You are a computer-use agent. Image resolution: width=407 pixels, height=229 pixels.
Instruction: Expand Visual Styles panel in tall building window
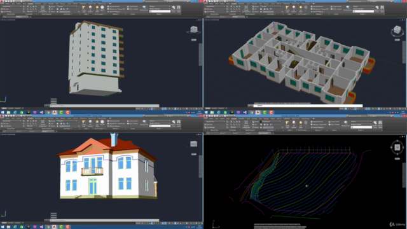[x=68, y=14]
